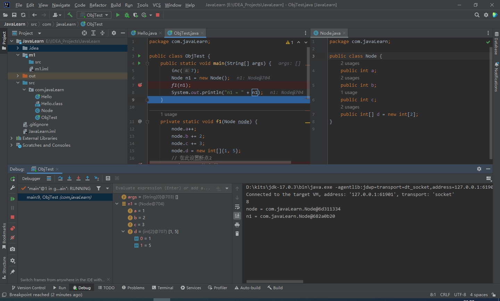Toggle the Project tool window strip
The width and height of the screenshot is (500, 301).
[4, 41]
